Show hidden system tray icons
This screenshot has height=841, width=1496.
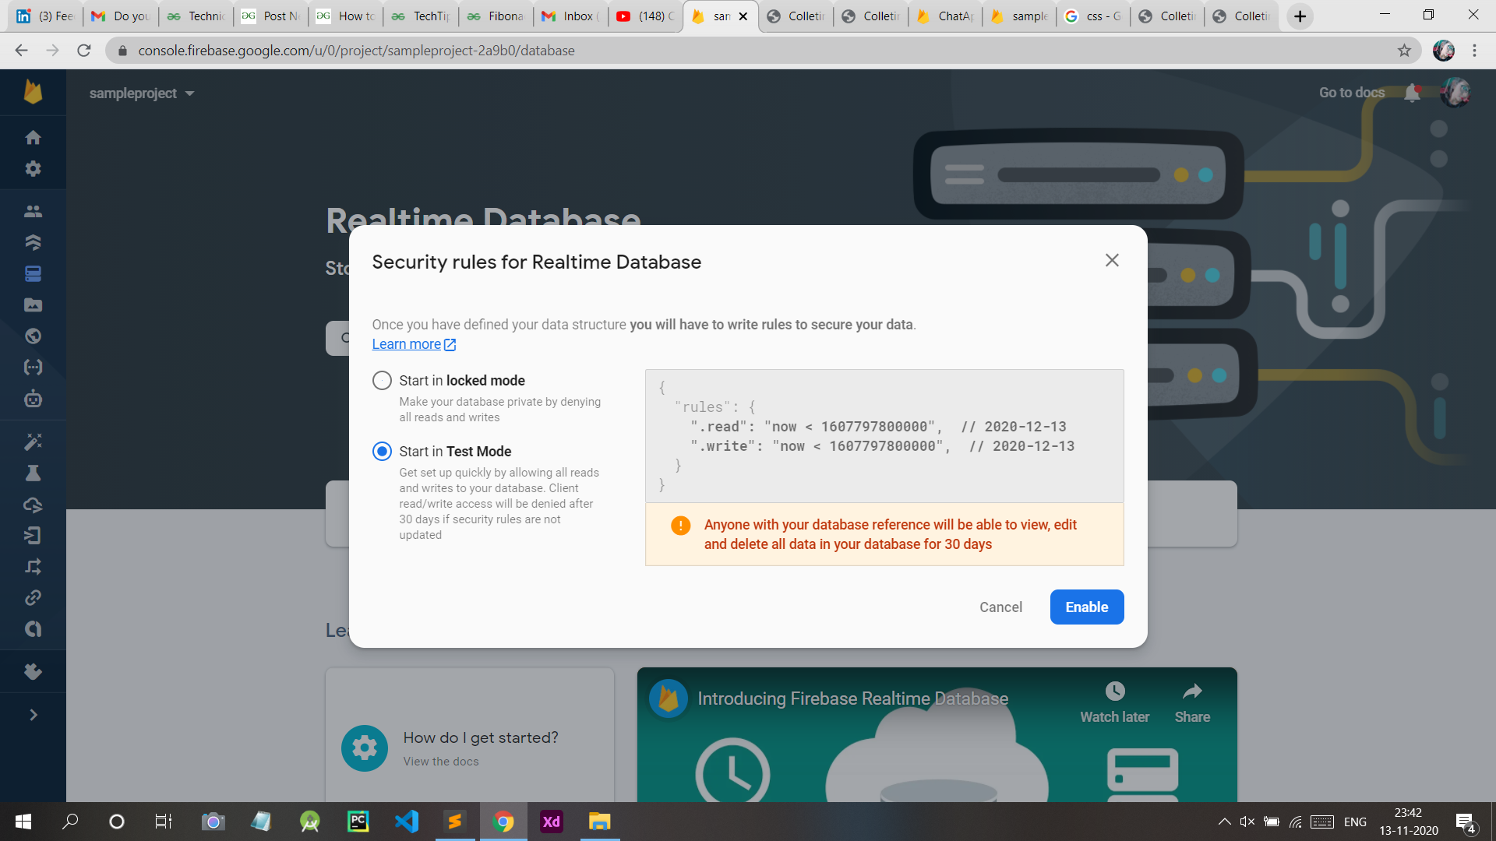pos(1224,822)
